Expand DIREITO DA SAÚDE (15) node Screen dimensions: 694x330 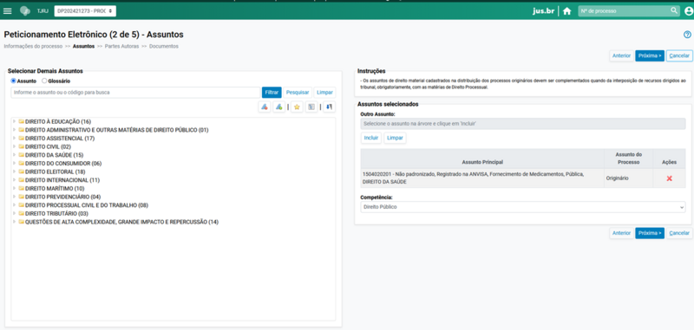[15, 155]
